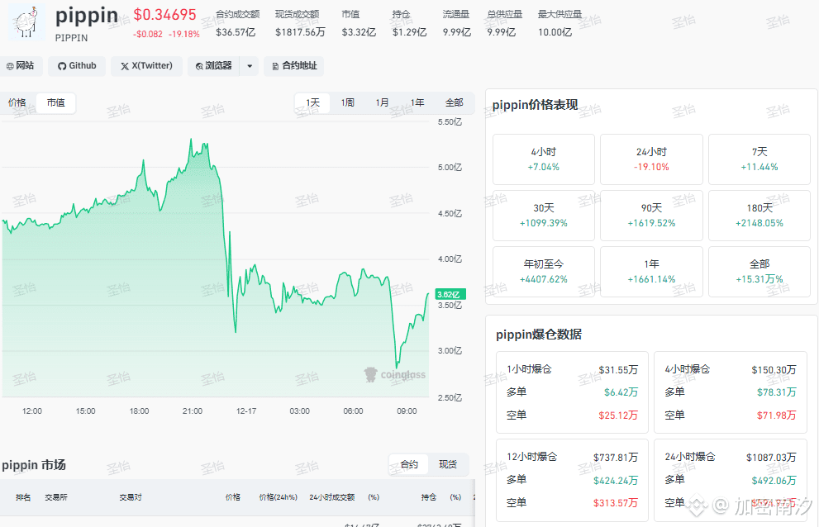Open the 网站 website link
This screenshot has height=527, width=819.
click(x=20, y=66)
